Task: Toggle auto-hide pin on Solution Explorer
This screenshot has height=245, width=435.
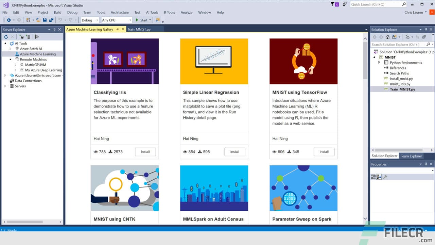Action: point(426,30)
